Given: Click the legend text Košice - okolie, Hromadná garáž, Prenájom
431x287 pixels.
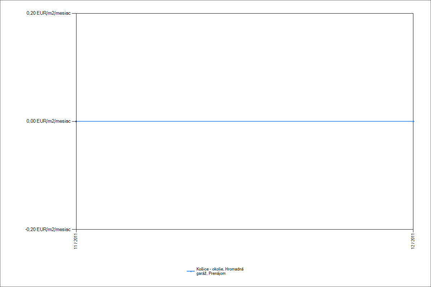Looking at the screenshot, I should click(x=220, y=271).
